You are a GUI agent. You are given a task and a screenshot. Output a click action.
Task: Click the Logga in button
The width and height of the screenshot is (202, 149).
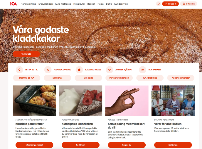170,4
